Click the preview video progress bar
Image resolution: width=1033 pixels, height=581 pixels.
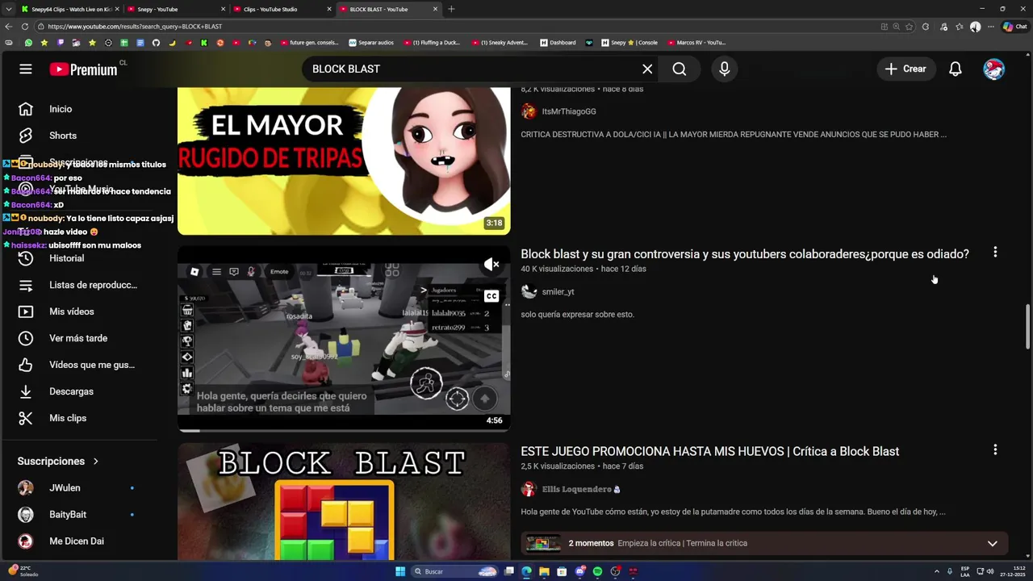[344, 430]
